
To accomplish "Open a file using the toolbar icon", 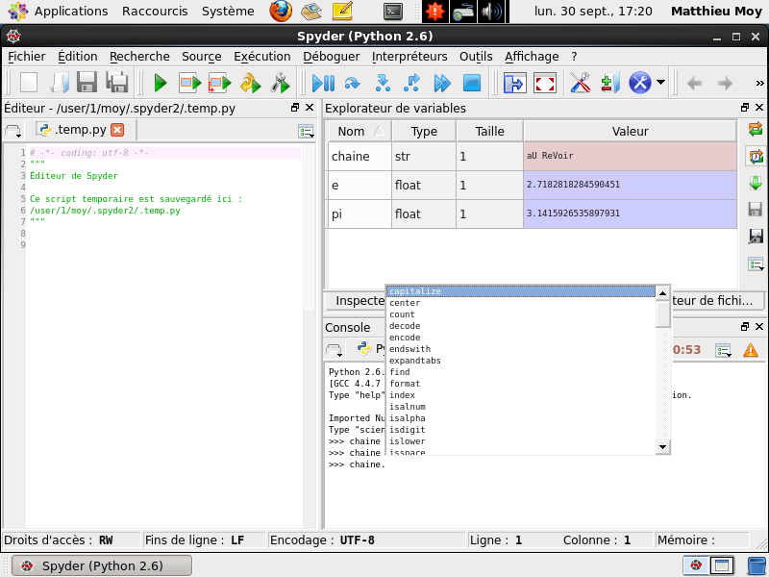I will coord(59,83).
